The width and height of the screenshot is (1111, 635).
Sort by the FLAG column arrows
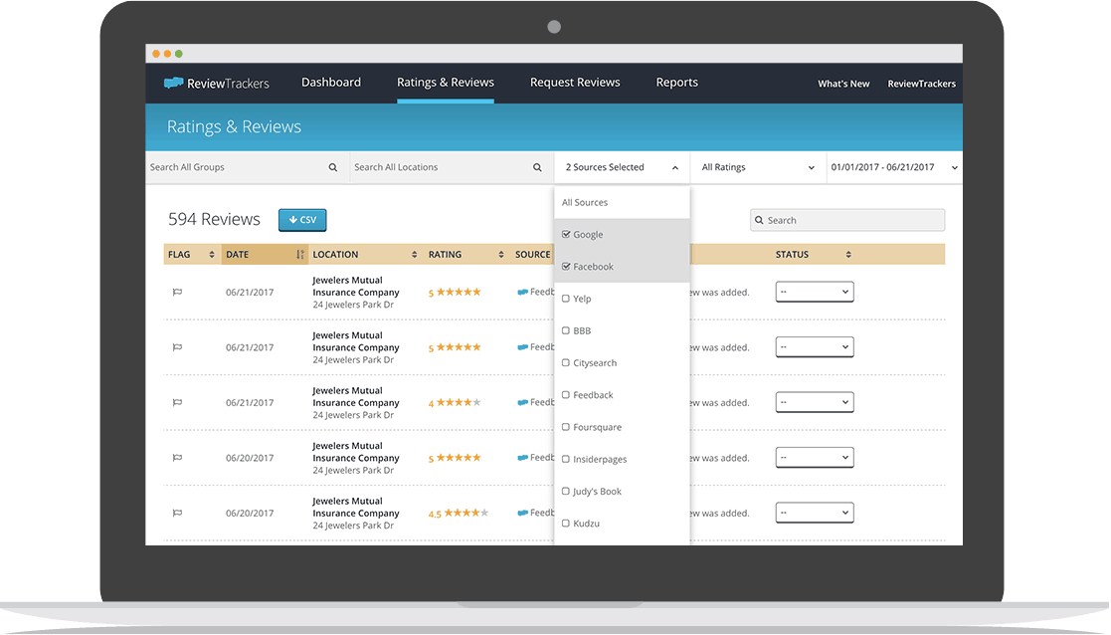tap(211, 255)
